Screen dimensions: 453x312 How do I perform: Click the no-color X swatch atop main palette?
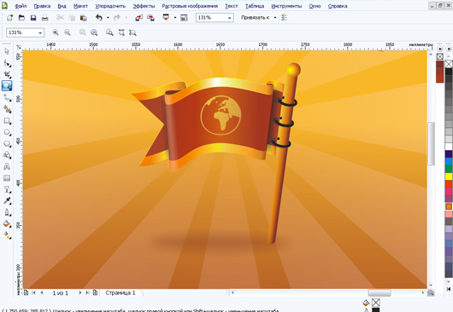449,64
